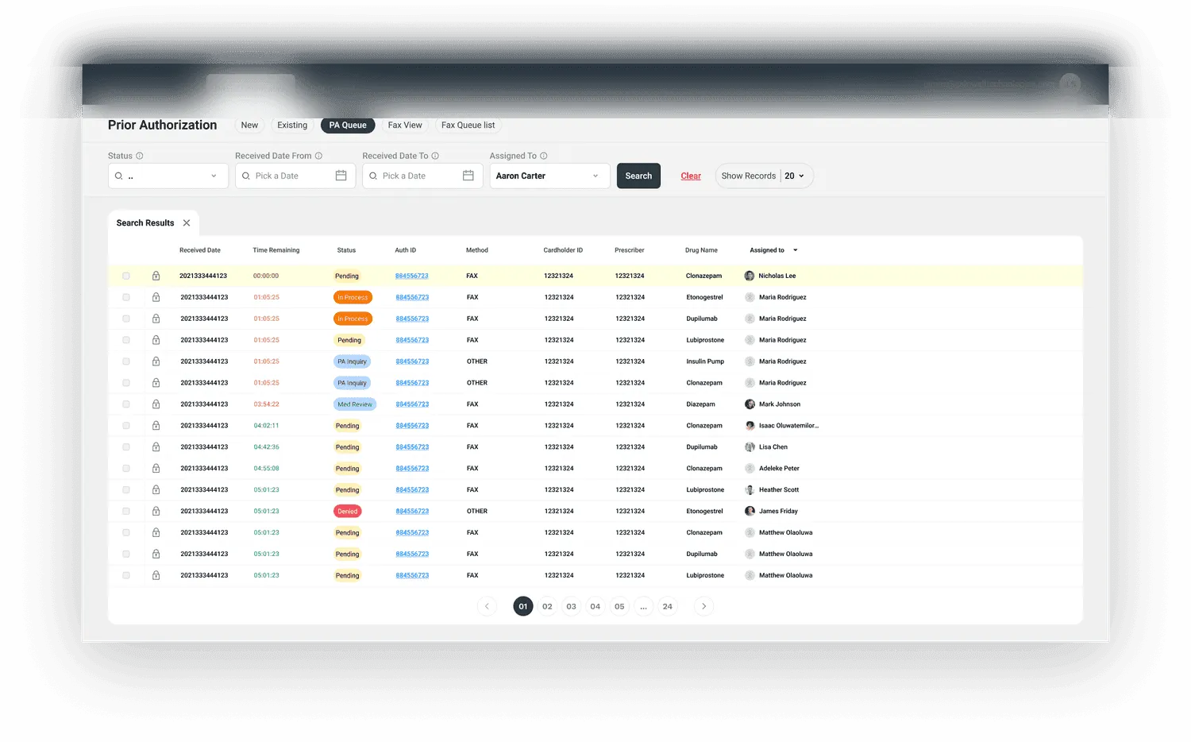The height and width of the screenshot is (742, 1191).
Task: Click the Received Date column header
Action: pos(200,250)
